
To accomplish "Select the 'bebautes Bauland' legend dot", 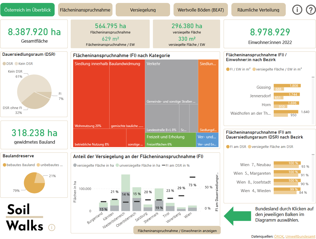I will (4, 165).
